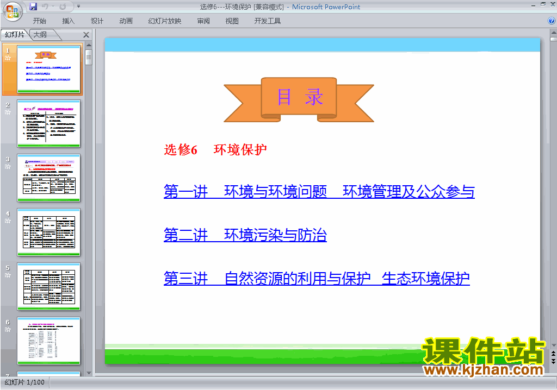Expand the Customize Quick Access Toolbar dropdown
The height and width of the screenshot is (390, 557).
(x=78, y=7)
